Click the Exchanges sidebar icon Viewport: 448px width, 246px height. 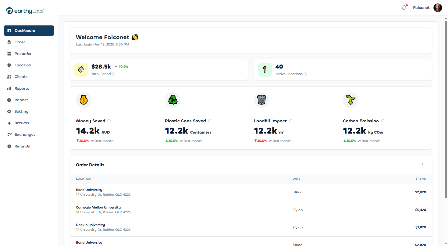pyautogui.click(x=9, y=134)
